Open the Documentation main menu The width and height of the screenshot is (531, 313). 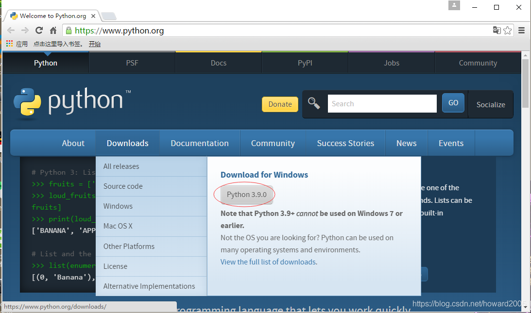click(x=200, y=143)
